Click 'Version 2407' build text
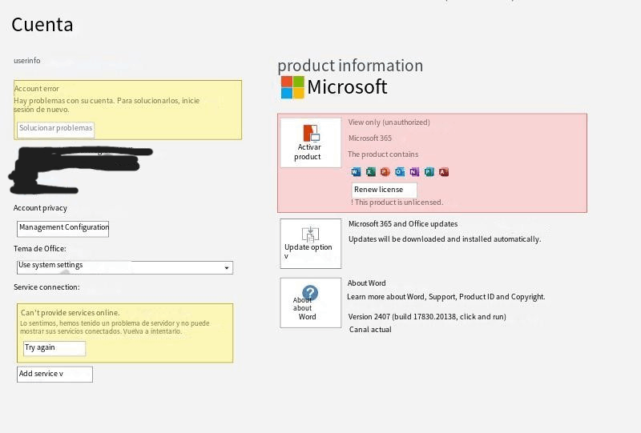Screen dimensions: 641x433 [427, 317]
